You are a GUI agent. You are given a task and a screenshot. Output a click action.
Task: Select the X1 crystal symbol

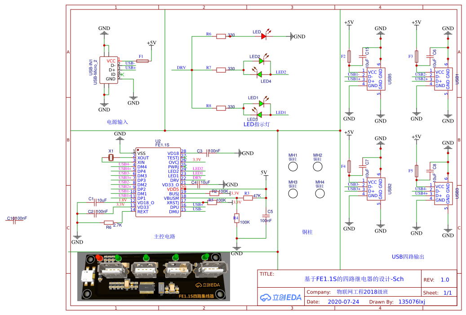(x=110, y=158)
